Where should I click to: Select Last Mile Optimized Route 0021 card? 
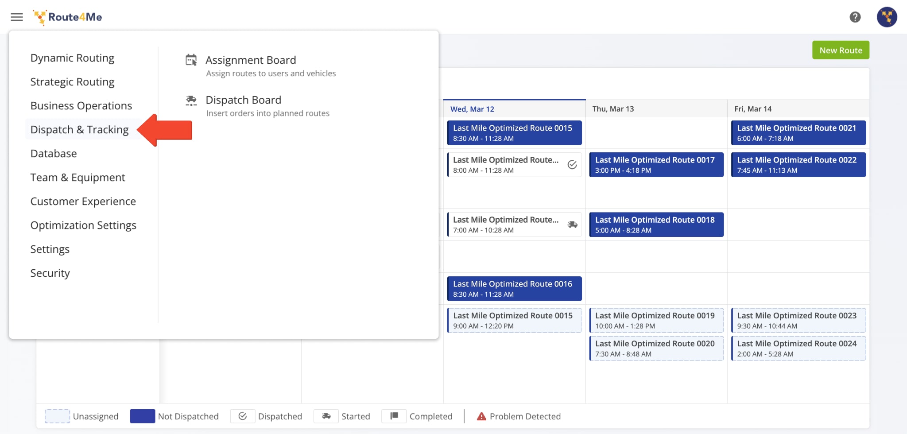coord(798,132)
